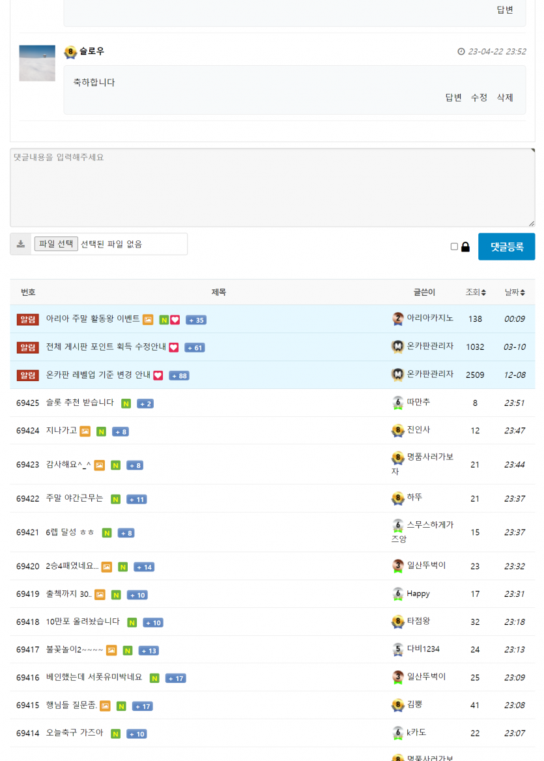Image resolution: width=544 pixels, height=761 pixels.
Task: Click image icon on 불꽃놀이2 post
Action: coord(111,650)
